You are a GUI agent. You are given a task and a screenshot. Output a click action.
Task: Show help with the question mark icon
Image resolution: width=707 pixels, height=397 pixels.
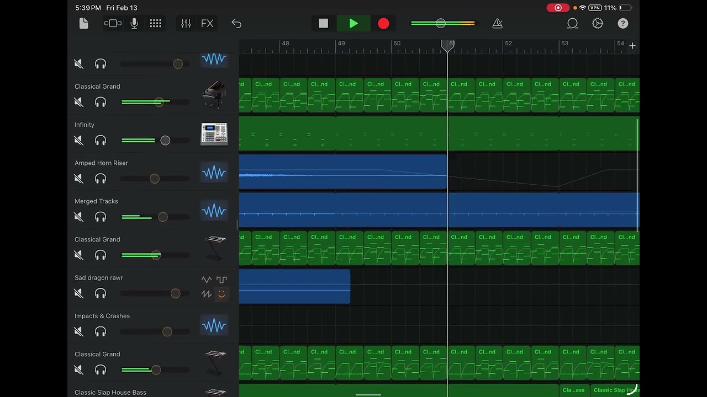click(x=623, y=23)
